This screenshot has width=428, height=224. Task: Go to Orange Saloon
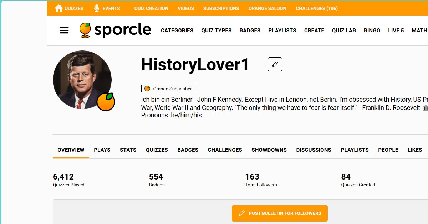click(x=267, y=8)
